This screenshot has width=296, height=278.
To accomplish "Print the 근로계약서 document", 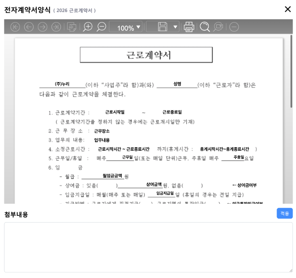I will 189,27.
